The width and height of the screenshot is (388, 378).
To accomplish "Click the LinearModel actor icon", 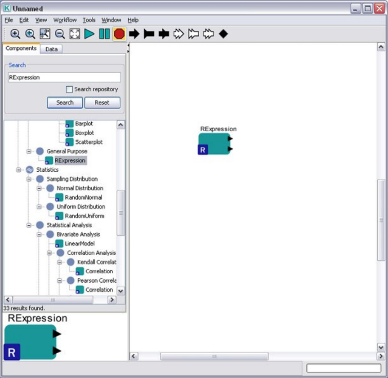I will (59, 244).
